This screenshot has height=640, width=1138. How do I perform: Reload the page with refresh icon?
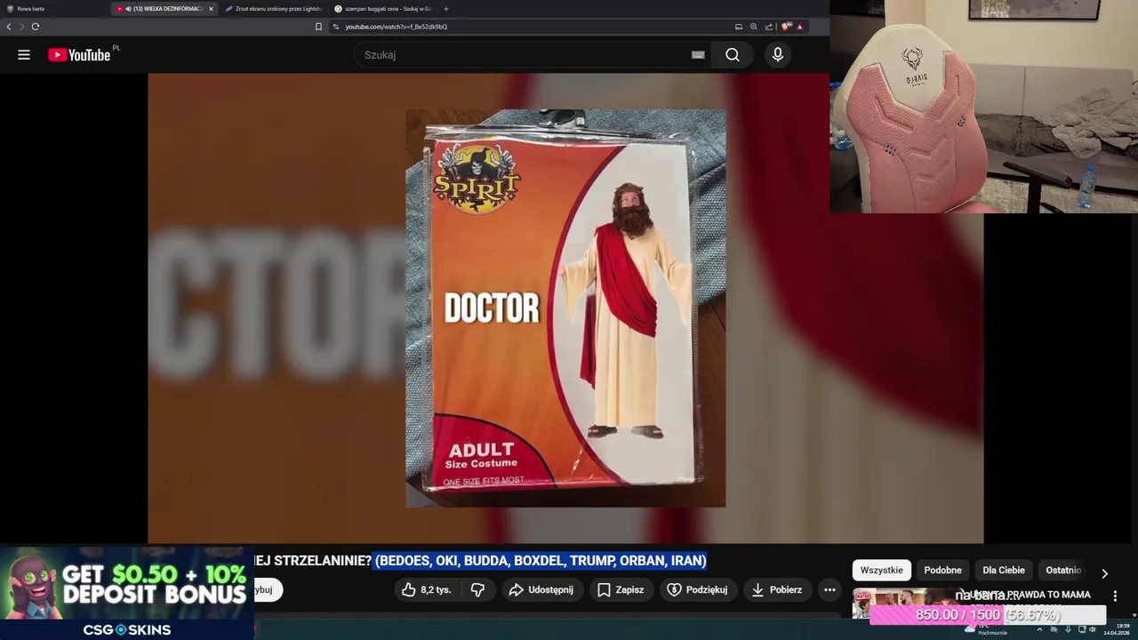(36, 27)
